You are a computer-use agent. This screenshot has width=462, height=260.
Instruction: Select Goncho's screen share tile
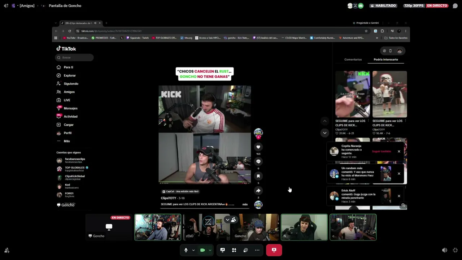tap(109, 227)
